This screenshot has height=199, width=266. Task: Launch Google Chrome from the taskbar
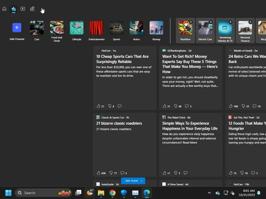112,193
